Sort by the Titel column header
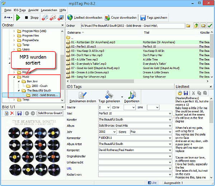Image resolution: width=215 pixels, height=186 pixels. [170, 33]
